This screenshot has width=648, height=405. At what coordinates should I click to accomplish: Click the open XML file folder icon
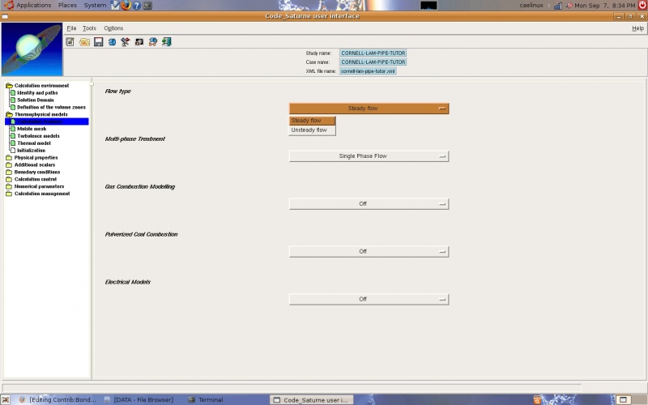pos(84,42)
